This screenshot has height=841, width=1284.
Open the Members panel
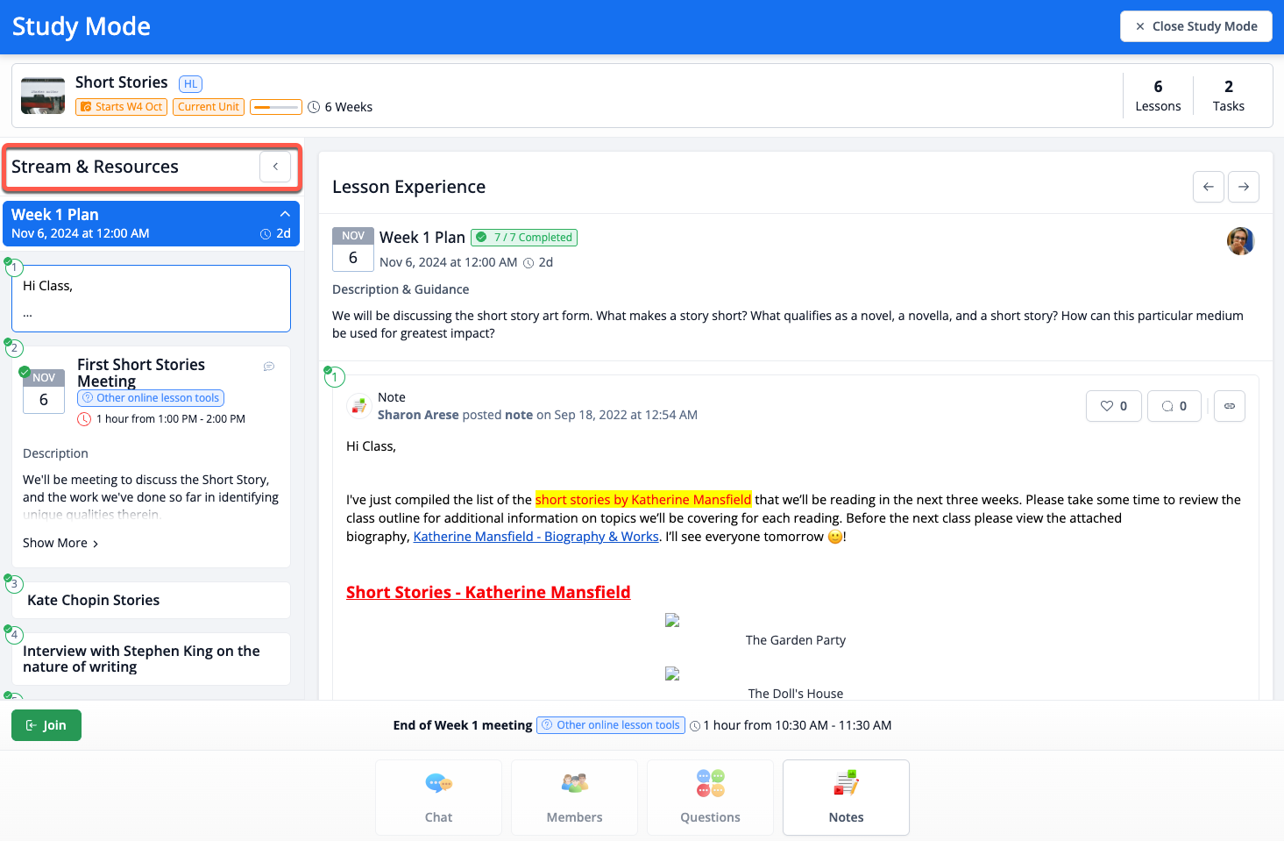click(x=574, y=797)
